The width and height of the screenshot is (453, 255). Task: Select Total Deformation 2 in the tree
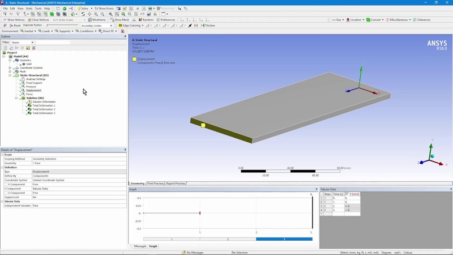[44, 109]
